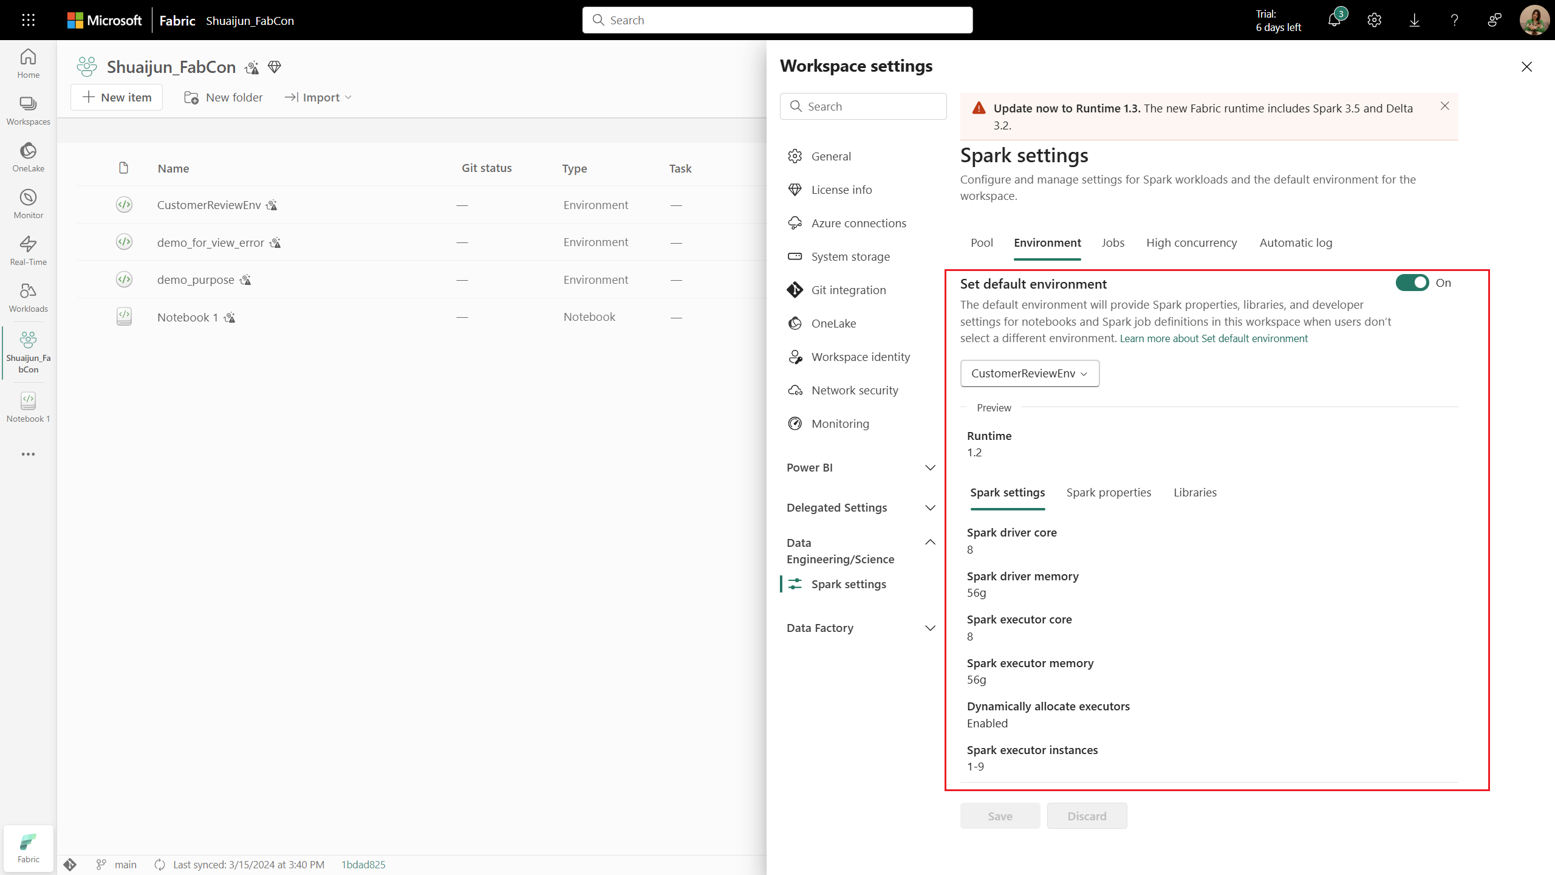Open the app launcher grid icon

coord(28,20)
